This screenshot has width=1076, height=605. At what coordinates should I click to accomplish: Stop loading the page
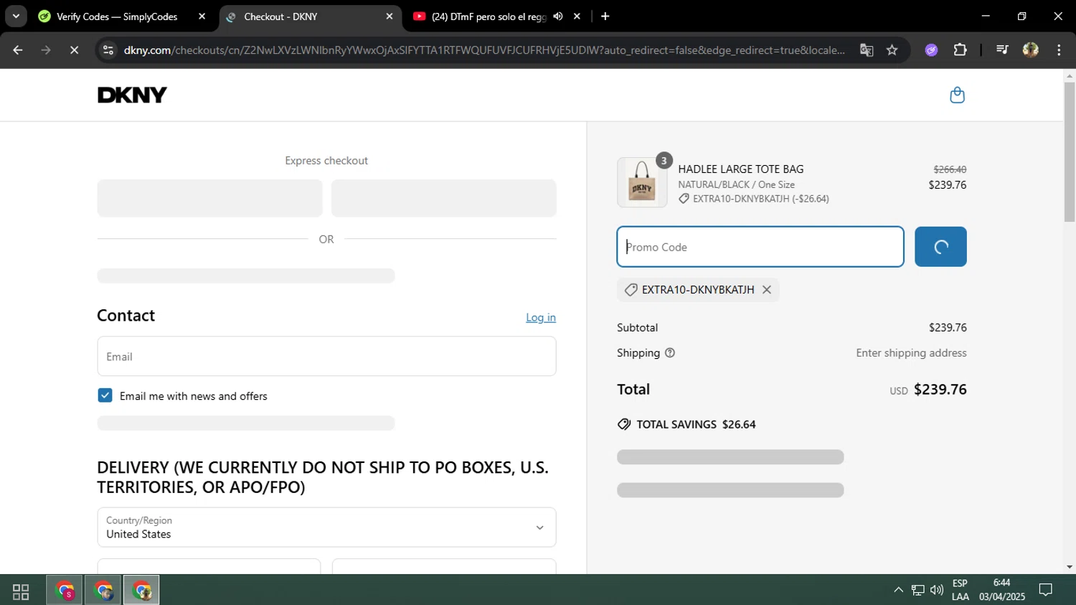pos(74,50)
